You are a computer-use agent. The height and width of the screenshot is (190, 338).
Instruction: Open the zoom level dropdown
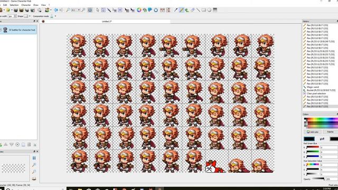79,10
